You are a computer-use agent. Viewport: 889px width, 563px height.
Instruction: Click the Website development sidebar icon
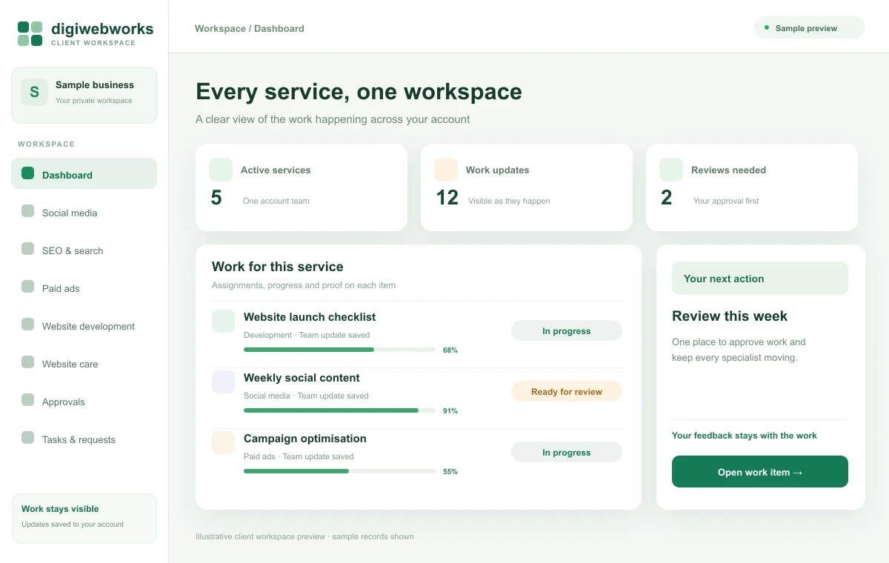(27, 324)
